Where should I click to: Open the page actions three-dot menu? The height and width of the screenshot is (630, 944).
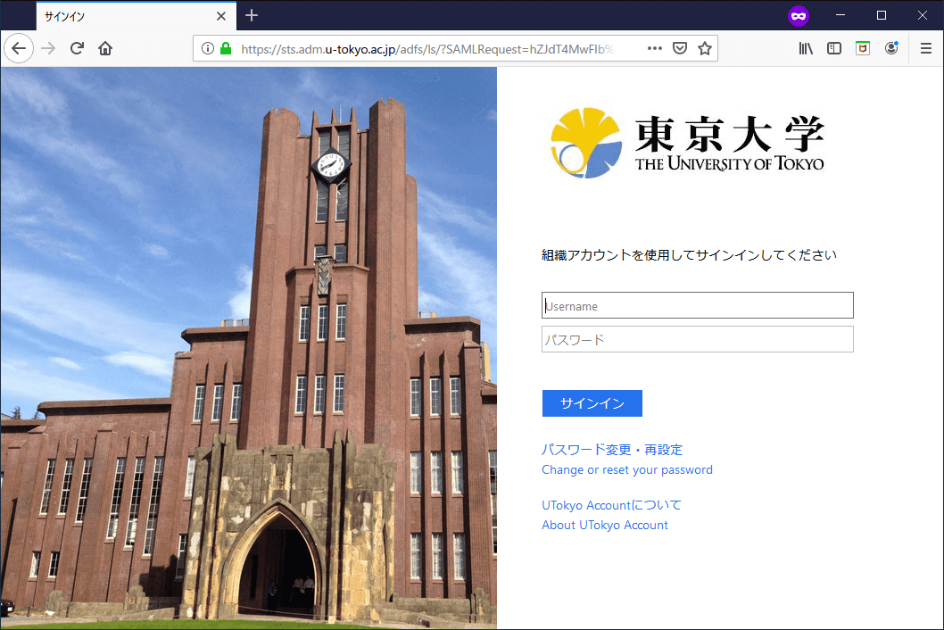pyautogui.click(x=654, y=48)
